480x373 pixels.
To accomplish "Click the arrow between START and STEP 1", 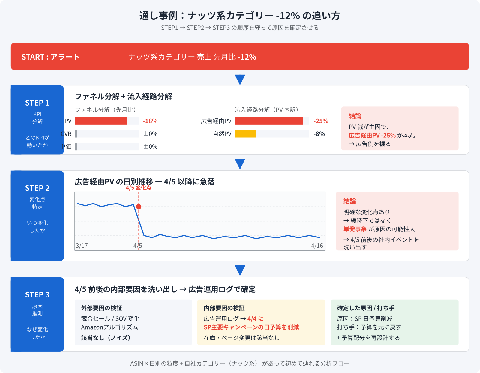I will 239,79.
